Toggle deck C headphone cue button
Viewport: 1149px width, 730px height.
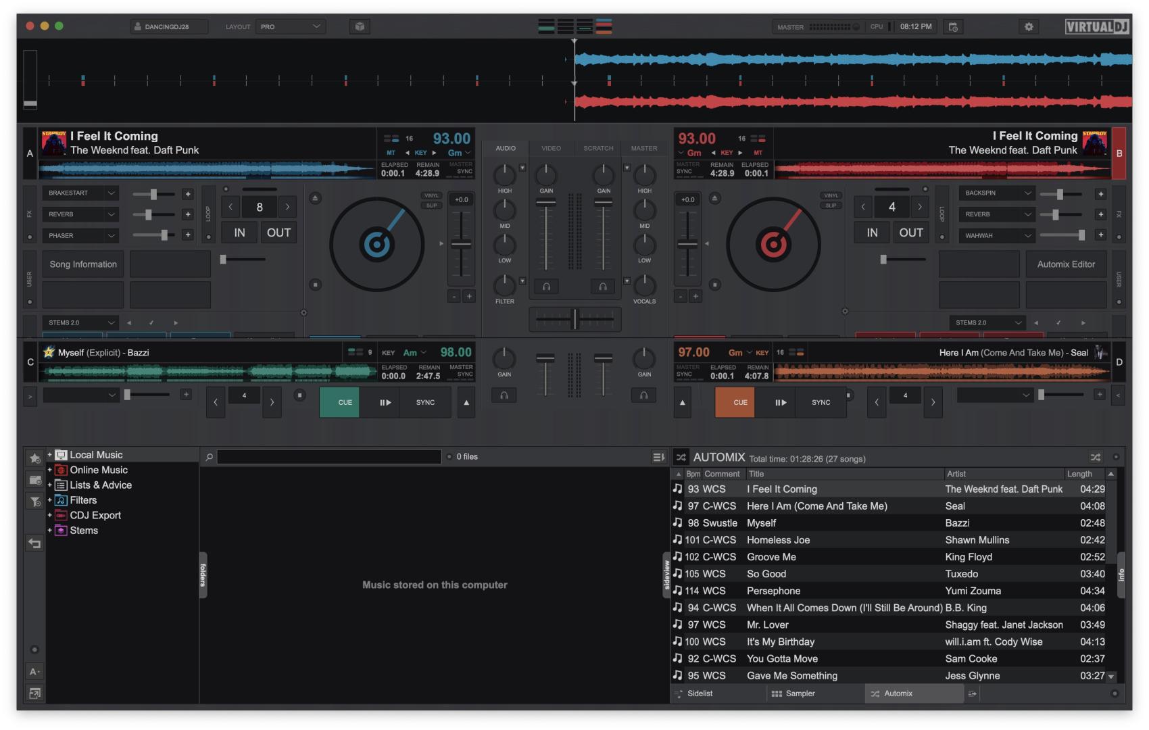point(504,395)
